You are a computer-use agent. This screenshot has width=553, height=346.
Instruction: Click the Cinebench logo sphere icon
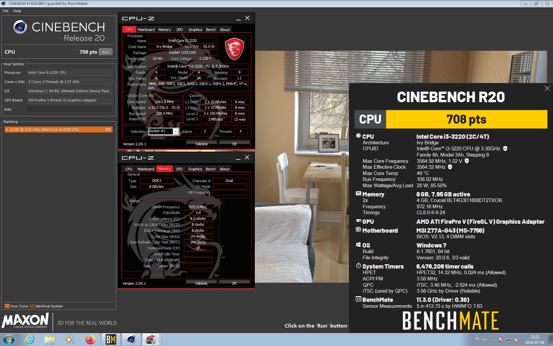tap(20, 27)
